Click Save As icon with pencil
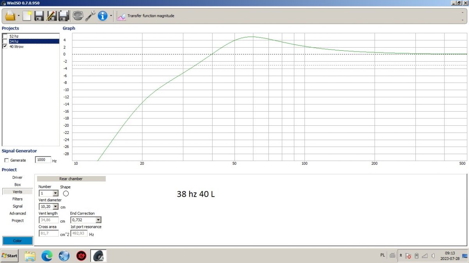The height and width of the screenshot is (263, 469). pos(51,16)
